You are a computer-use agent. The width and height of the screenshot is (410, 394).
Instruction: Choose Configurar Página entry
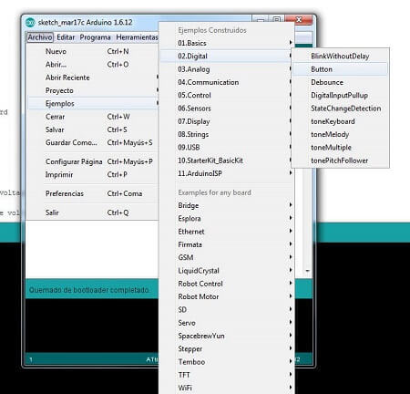pos(93,161)
